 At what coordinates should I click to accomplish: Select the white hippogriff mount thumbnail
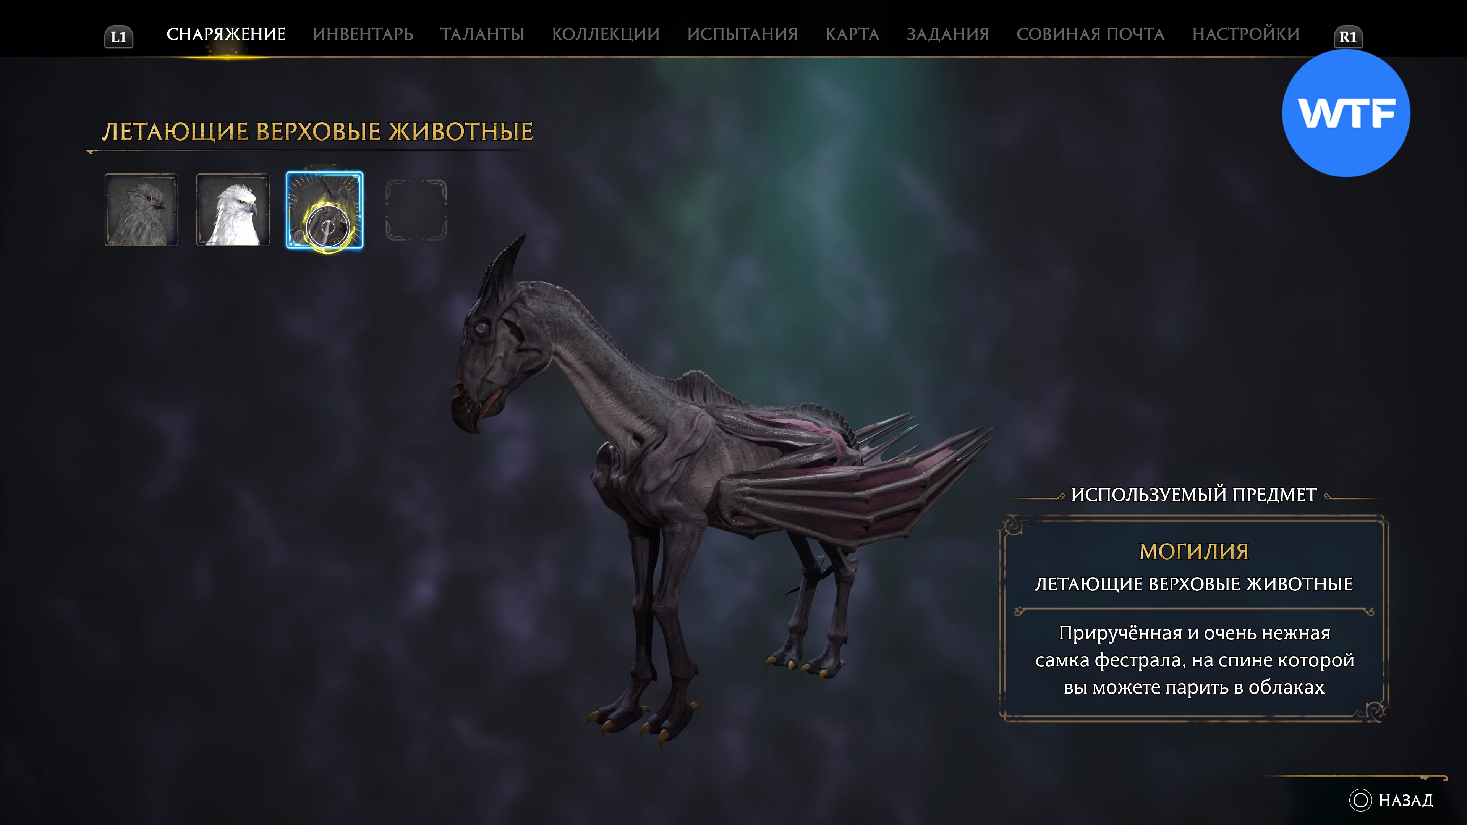pos(233,210)
